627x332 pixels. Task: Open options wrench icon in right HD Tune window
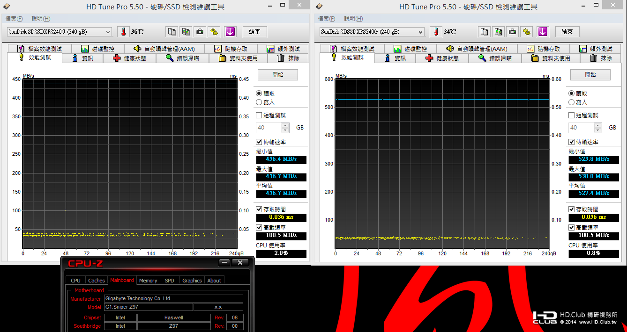pyautogui.click(x=527, y=32)
